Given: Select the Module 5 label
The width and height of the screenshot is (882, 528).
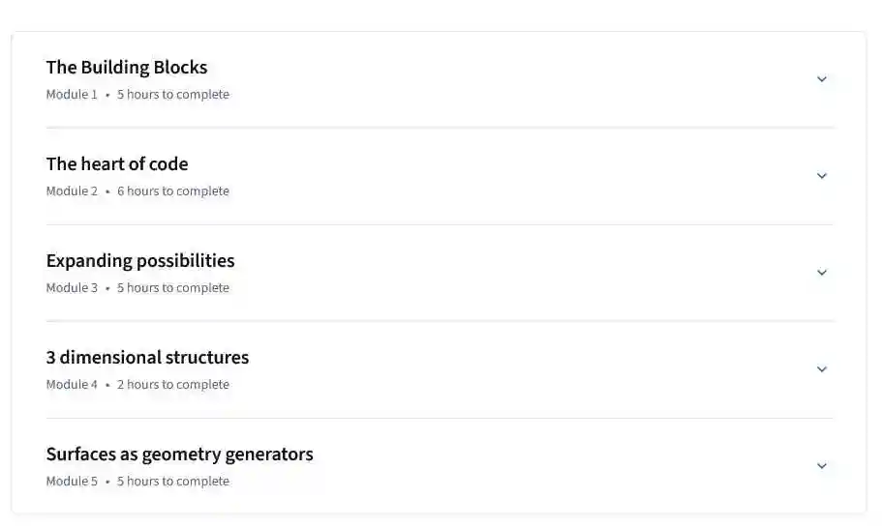Looking at the screenshot, I should point(72,482).
